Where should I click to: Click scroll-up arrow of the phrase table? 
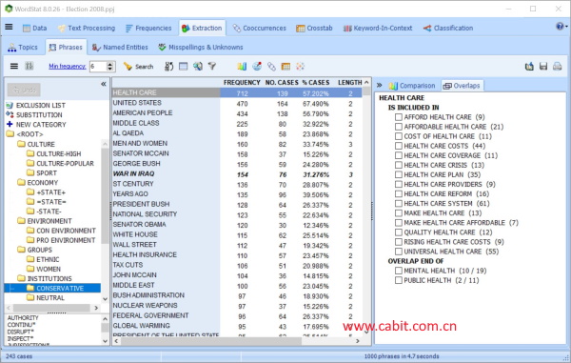(x=366, y=83)
